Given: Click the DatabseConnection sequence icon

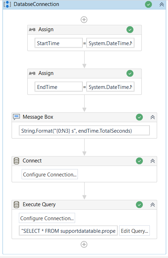Looking at the screenshot, I should (7, 4).
